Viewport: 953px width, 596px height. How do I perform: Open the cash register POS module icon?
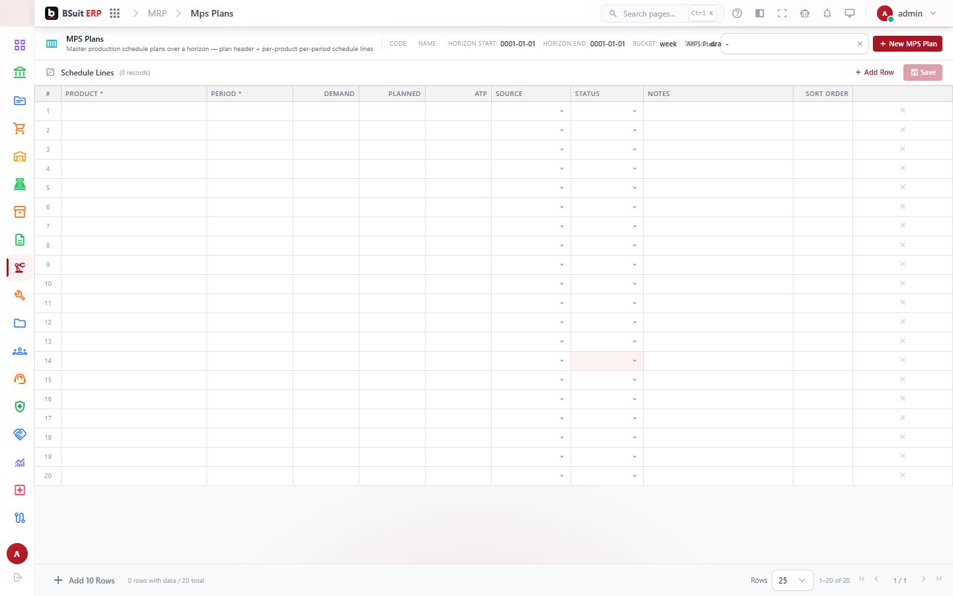(20, 184)
